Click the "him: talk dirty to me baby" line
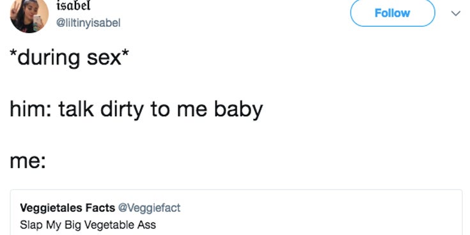The image size is (470, 235). 136,109
